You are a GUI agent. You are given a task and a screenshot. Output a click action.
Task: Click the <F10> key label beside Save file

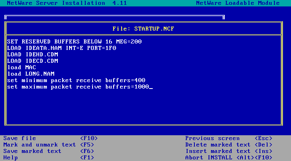click(x=89, y=138)
